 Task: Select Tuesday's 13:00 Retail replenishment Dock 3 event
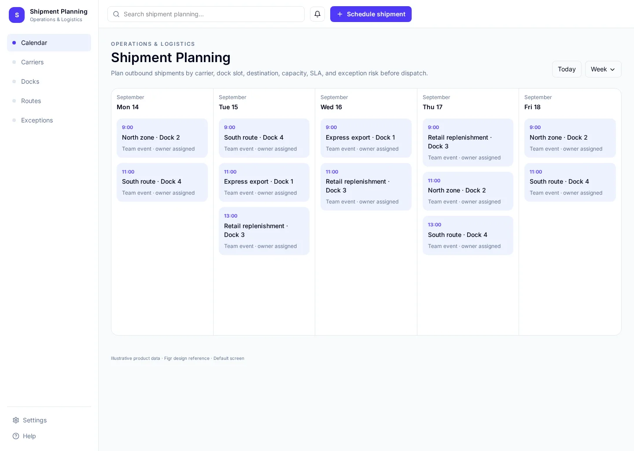(264, 231)
